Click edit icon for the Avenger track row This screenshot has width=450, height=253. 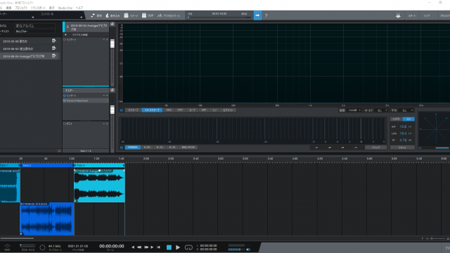(x=53, y=56)
